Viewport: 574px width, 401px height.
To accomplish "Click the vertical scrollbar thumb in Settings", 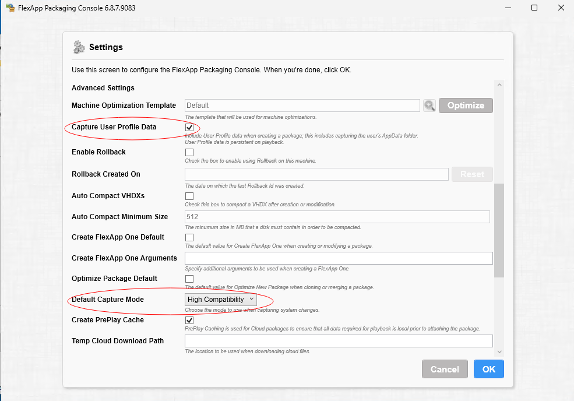I will [499, 230].
